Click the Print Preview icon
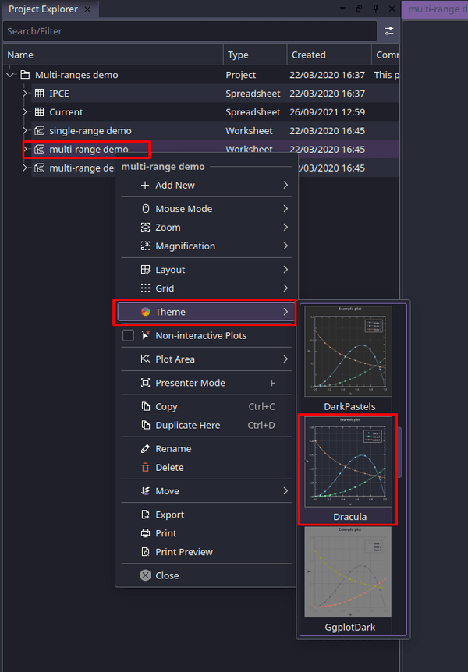This screenshot has height=672, width=468. click(145, 552)
